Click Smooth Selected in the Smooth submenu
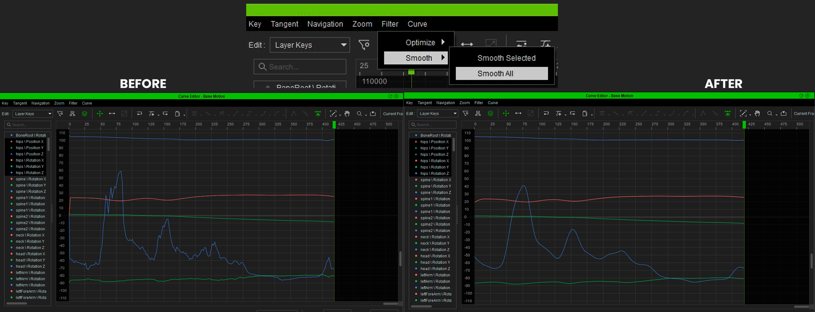Screen dimensions: 815x312 [506, 58]
